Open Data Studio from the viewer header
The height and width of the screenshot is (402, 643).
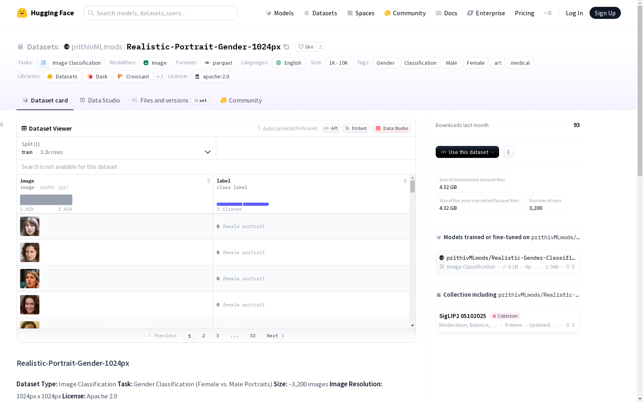[x=392, y=128]
